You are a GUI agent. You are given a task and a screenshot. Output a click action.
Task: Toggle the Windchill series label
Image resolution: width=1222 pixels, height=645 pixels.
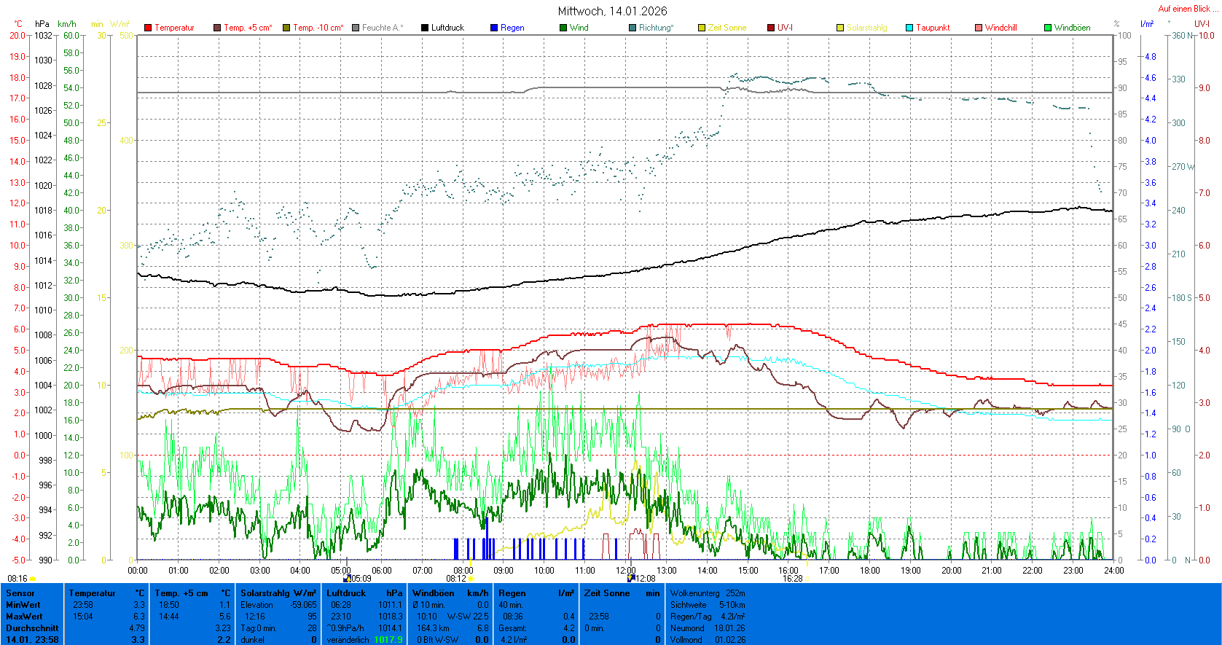(x=1000, y=28)
